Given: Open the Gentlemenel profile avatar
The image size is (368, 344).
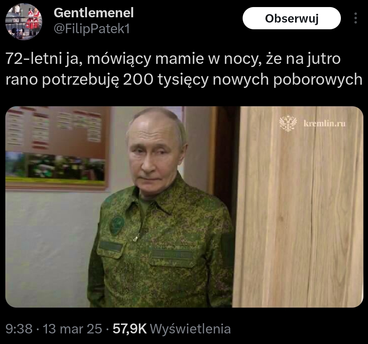Looking at the screenshot, I should (24, 22).
